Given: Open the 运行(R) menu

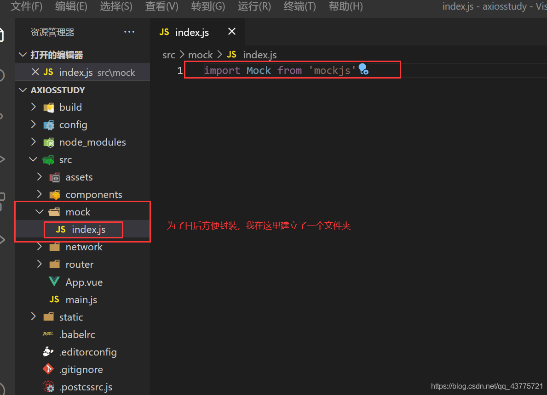Looking at the screenshot, I should [254, 6].
